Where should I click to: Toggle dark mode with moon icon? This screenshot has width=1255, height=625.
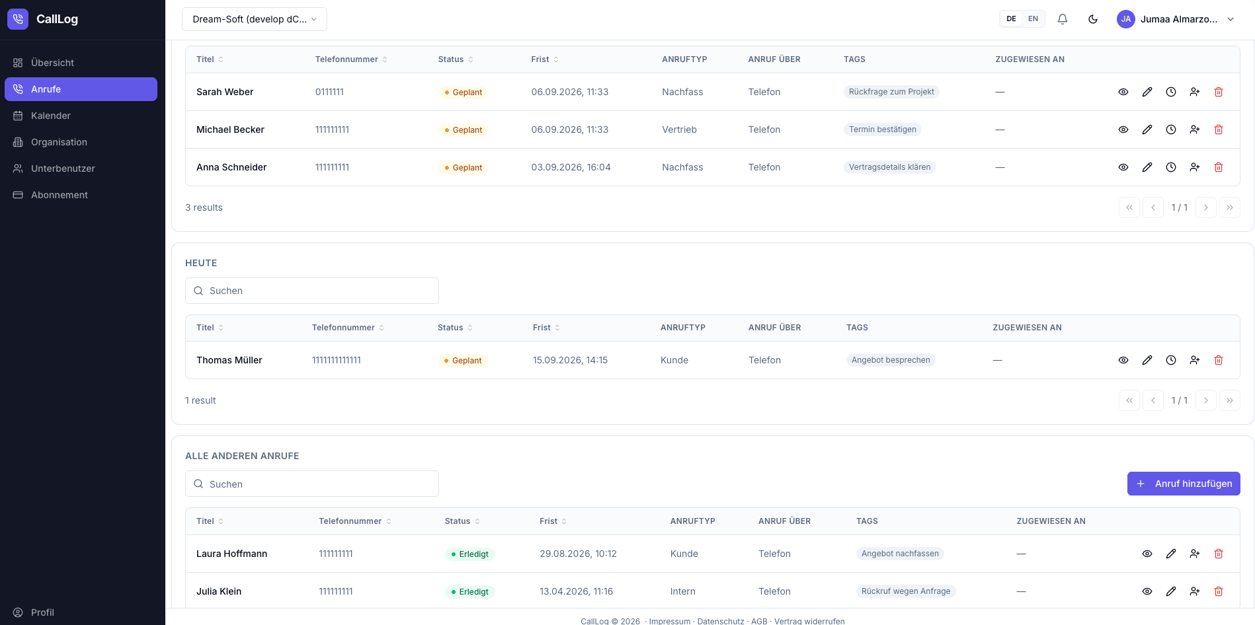pos(1093,19)
